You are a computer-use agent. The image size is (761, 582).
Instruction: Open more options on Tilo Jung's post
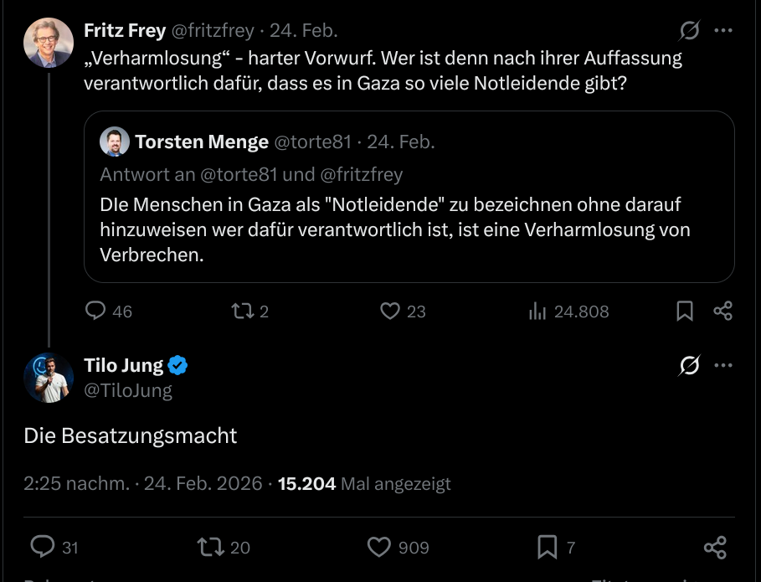coord(723,365)
